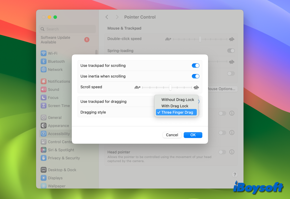Click the sidebar scrollbar

[96, 52]
